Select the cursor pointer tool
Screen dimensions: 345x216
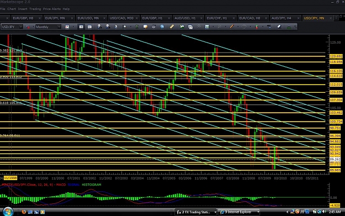[x=116, y=27]
